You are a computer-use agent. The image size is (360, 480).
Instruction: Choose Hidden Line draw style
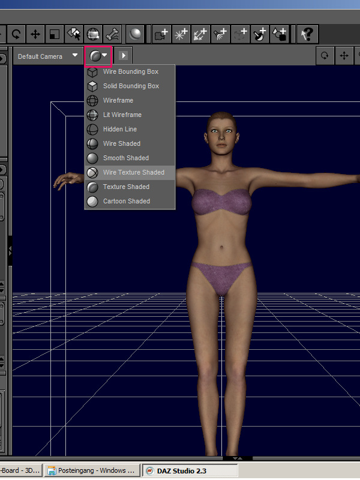point(119,130)
